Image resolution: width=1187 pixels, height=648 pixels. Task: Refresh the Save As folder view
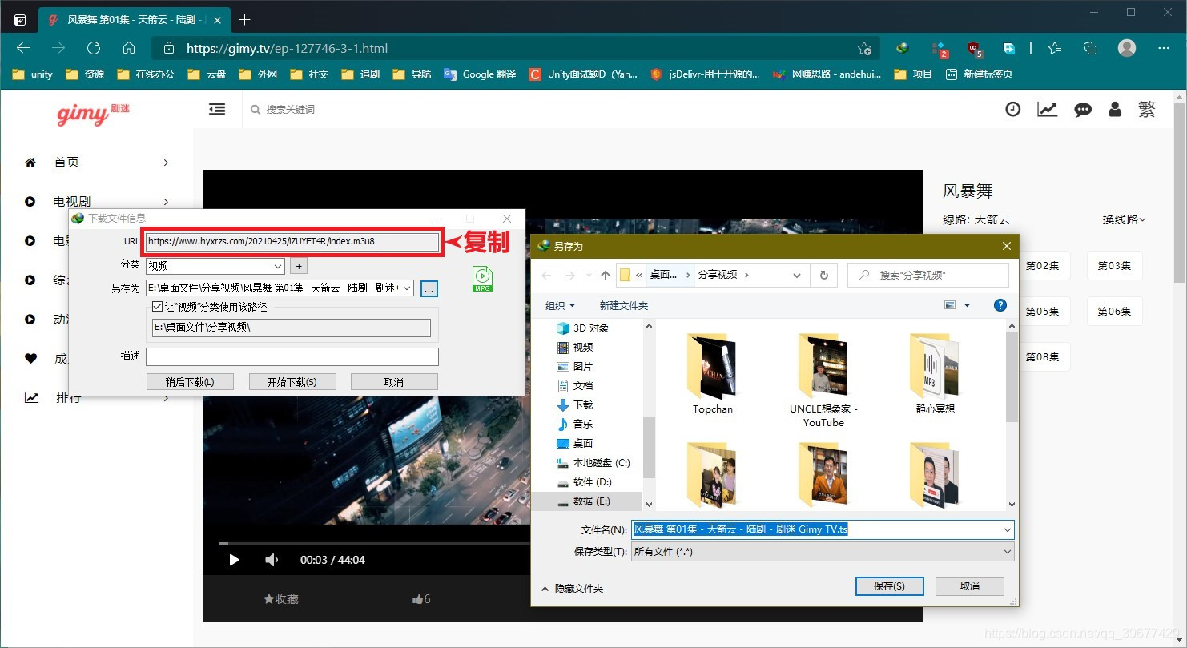(823, 275)
